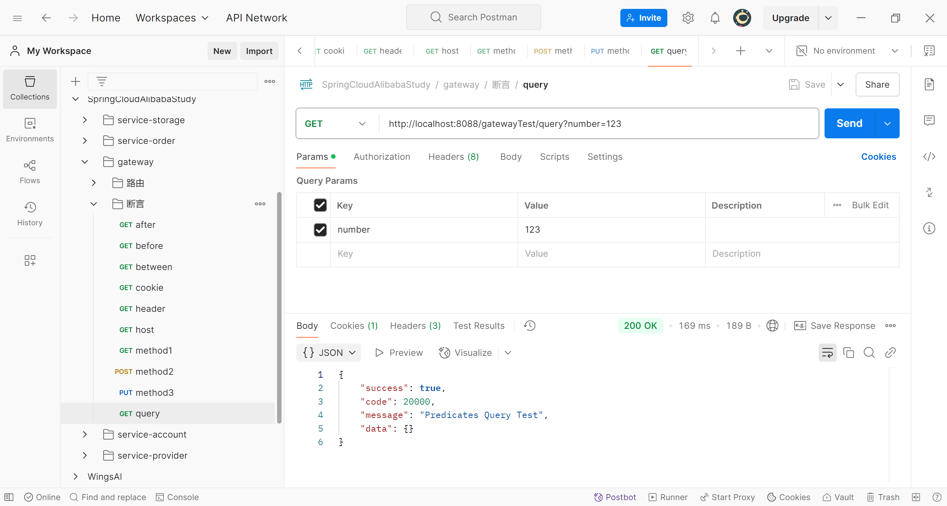Open the History sidebar panel
Viewport: 947px width, 506px height.
tap(30, 214)
